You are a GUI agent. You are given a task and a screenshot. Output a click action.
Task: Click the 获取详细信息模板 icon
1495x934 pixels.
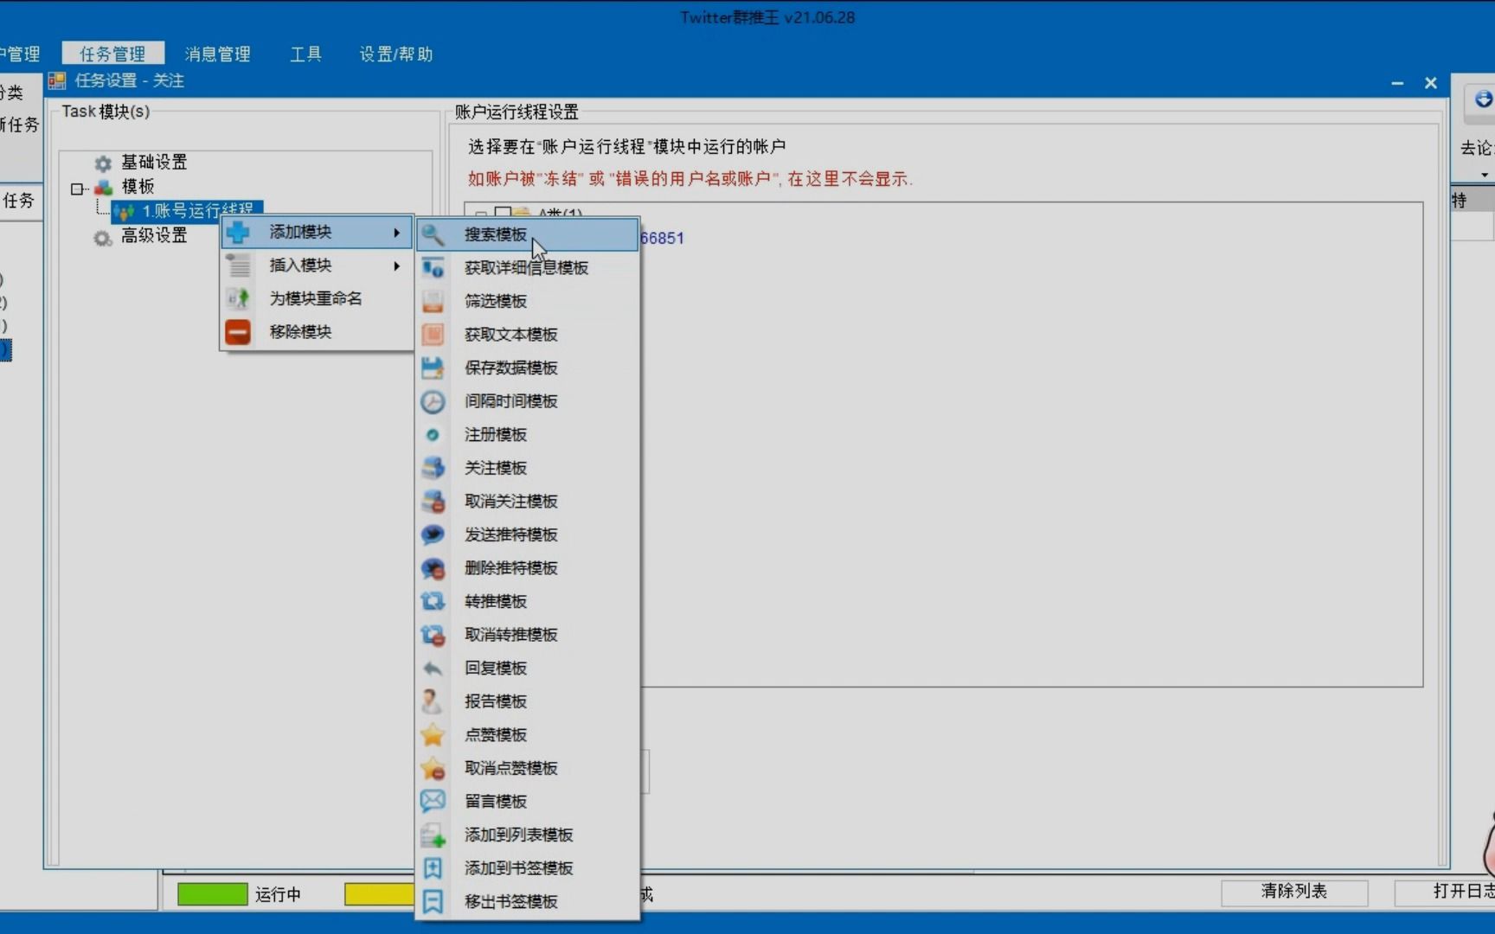click(433, 268)
